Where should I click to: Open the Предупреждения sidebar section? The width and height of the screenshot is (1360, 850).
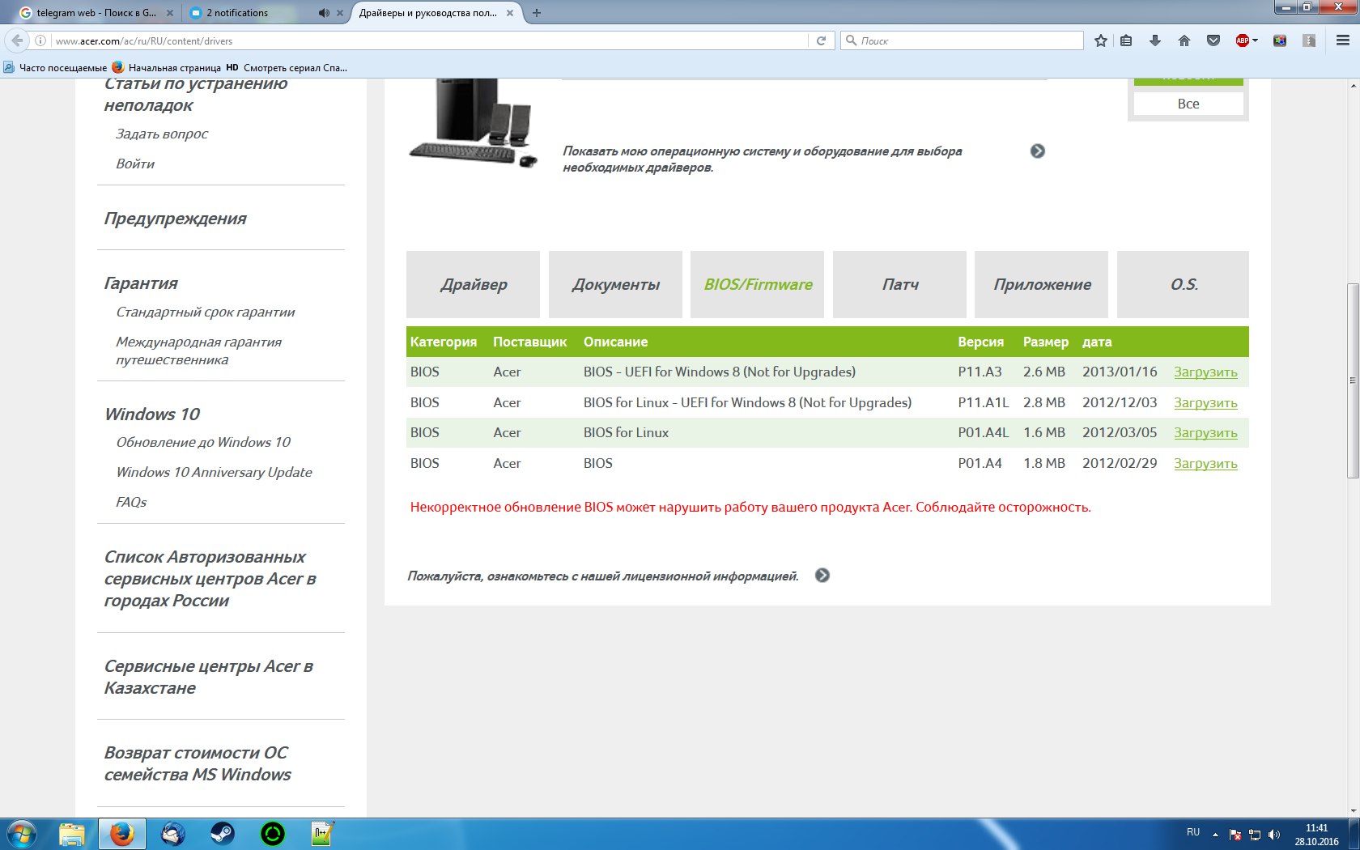pyautogui.click(x=175, y=219)
